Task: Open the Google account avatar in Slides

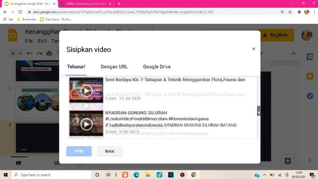Action: [x=307, y=35]
